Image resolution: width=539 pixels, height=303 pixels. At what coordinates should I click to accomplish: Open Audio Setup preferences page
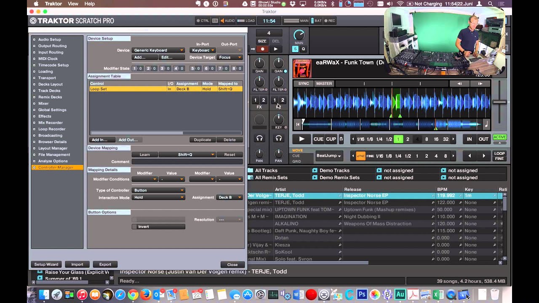click(x=50, y=40)
